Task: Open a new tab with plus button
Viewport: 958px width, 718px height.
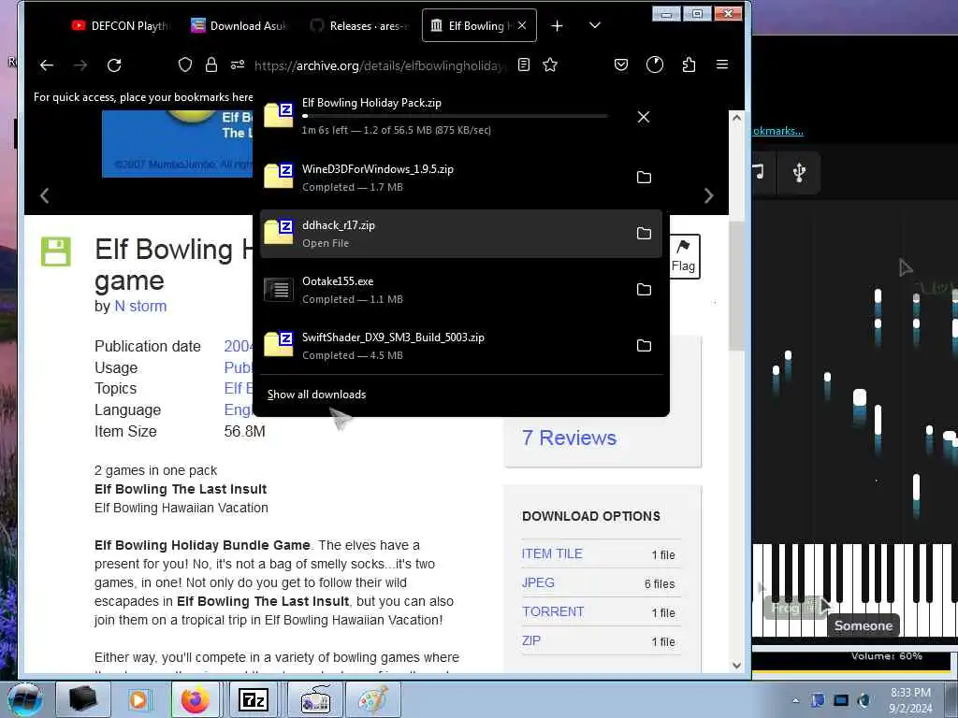Action: [x=558, y=25]
